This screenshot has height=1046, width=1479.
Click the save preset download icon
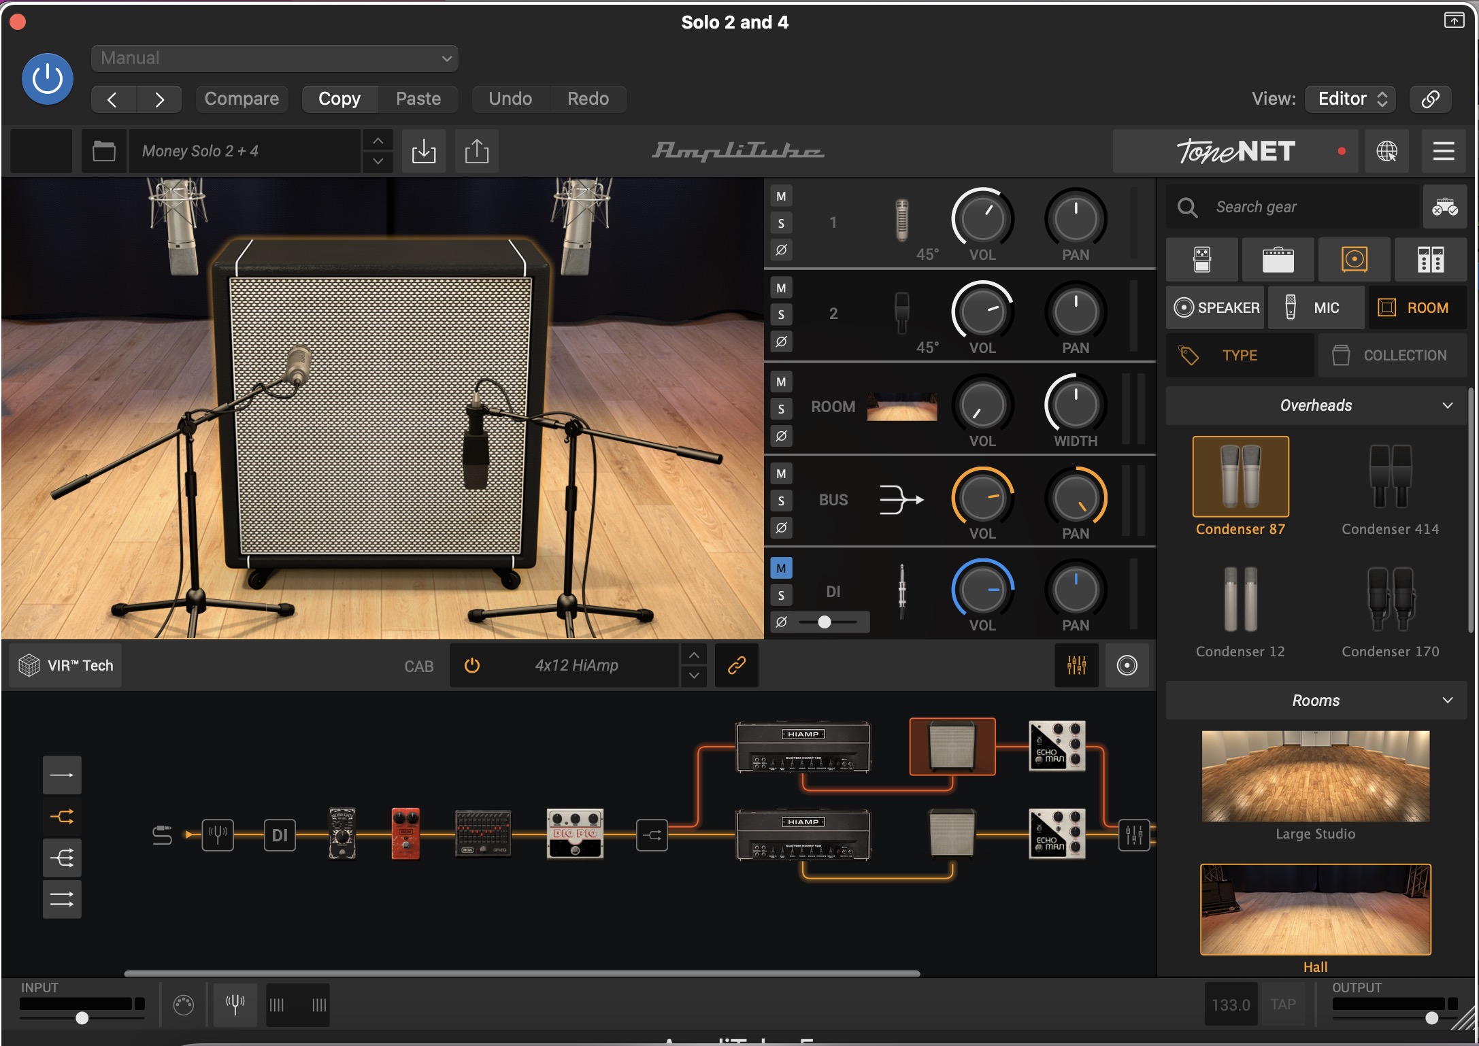424,151
